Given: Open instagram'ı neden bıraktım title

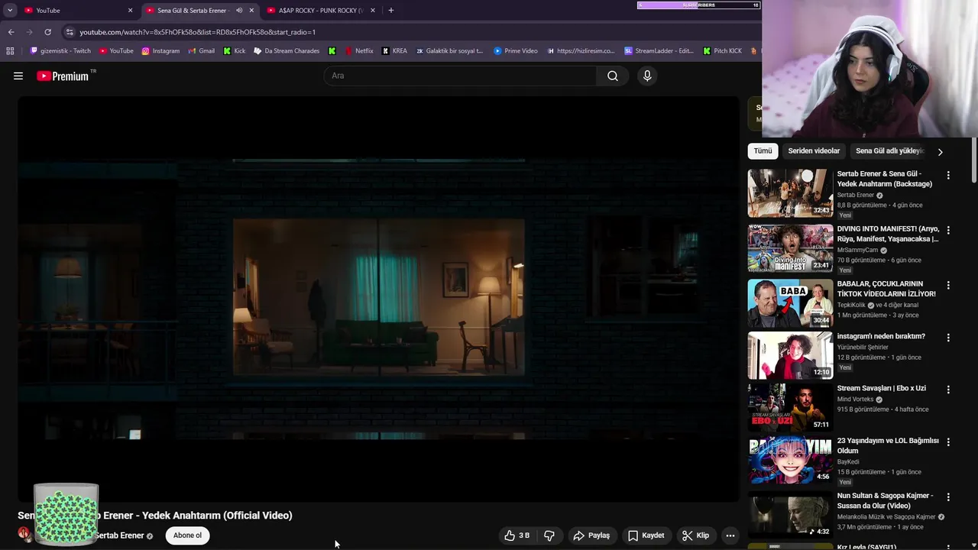Looking at the screenshot, I should pyautogui.click(x=881, y=336).
